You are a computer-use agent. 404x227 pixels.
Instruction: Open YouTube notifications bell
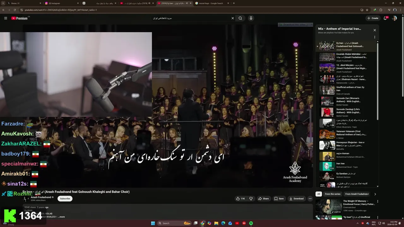pos(385,18)
